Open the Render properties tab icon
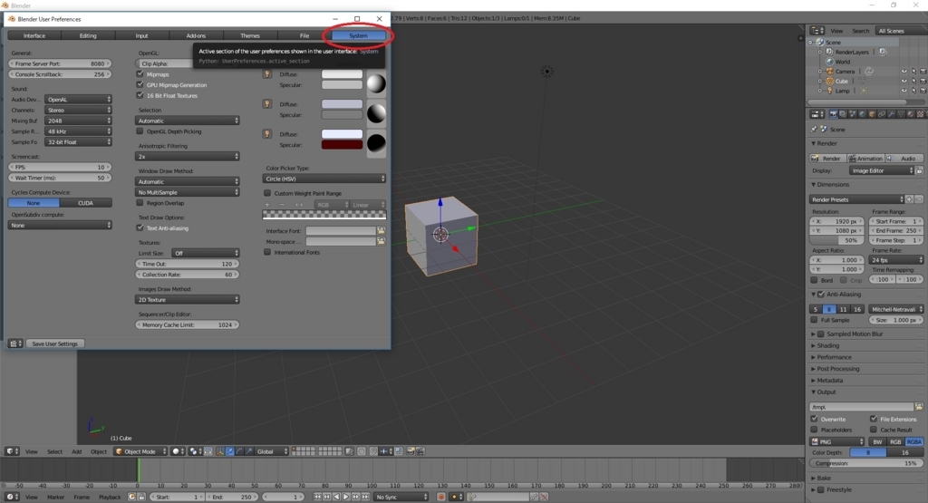The height and width of the screenshot is (503, 928). [834, 114]
